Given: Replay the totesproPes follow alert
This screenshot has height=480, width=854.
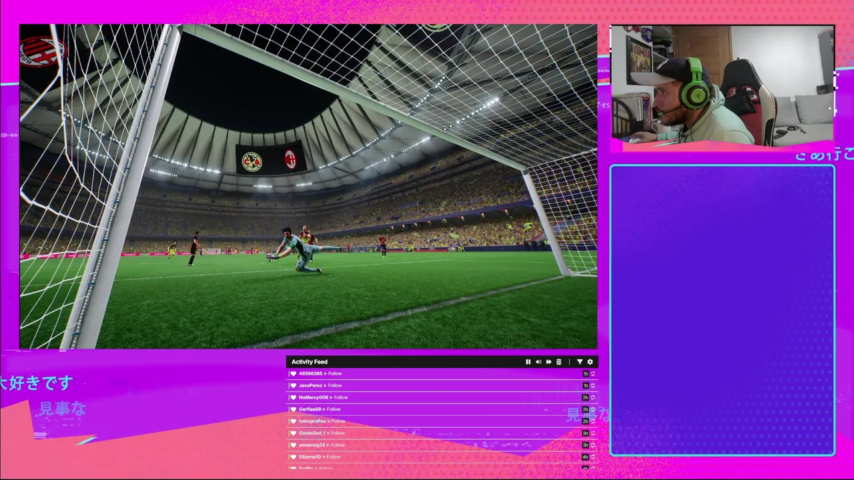Looking at the screenshot, I should pos(592,421).
